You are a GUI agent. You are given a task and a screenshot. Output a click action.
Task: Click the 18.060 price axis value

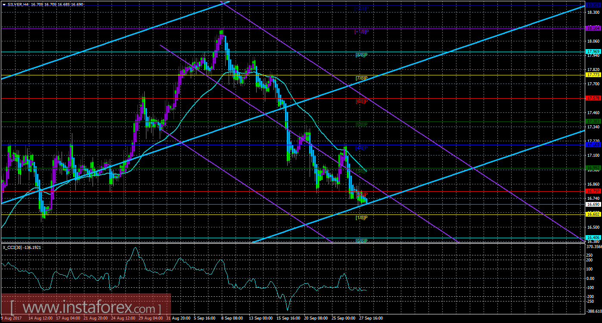click(x=593, y=41)
